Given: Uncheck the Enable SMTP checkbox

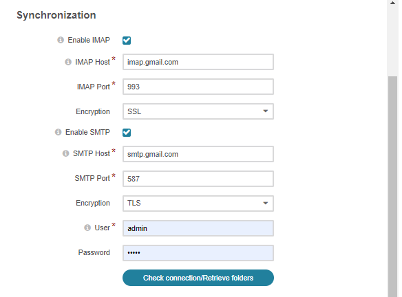Looking at the screenshot, I should tap(127, 133).
